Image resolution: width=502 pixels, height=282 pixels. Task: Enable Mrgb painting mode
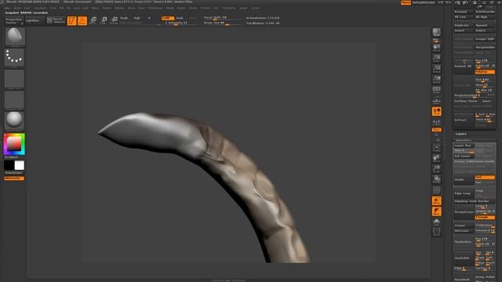[x=124, y=18]
